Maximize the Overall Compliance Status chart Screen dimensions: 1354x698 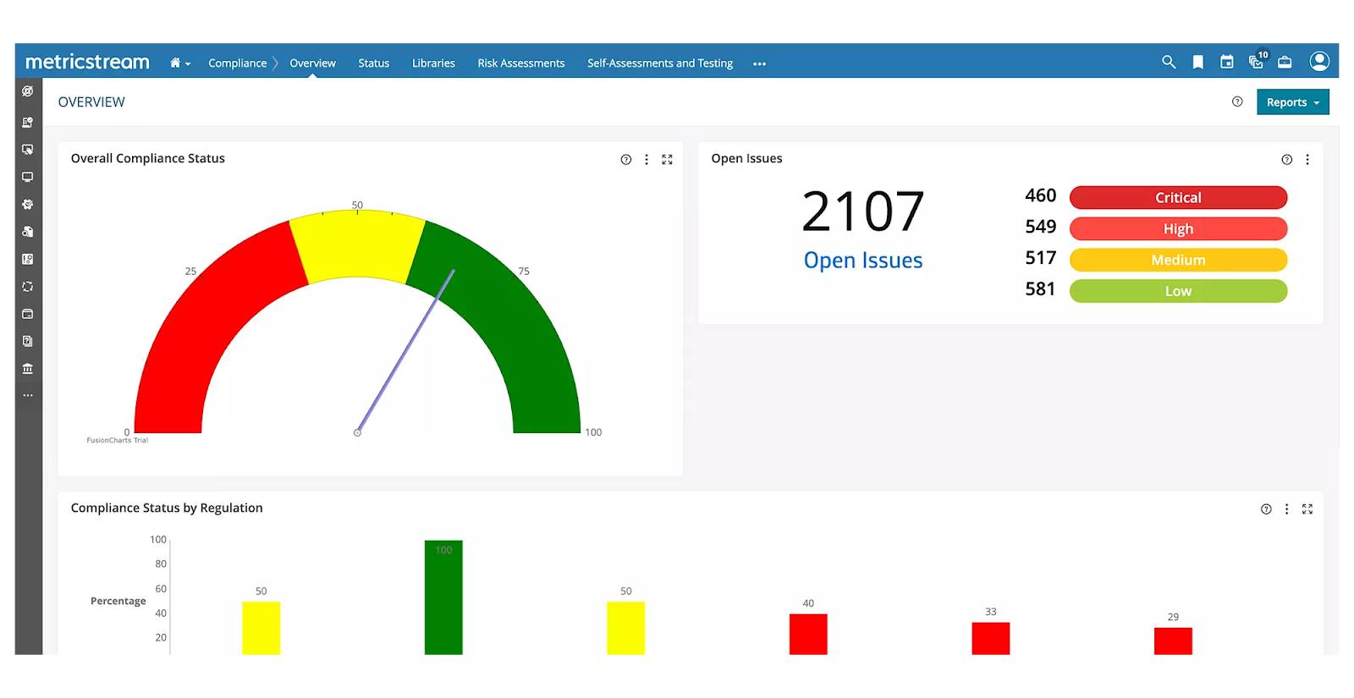667,159
